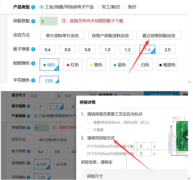Click 字符颜色 help icon in the undimmed form
The height and width of the screenshot is (180, 193).
33,80
